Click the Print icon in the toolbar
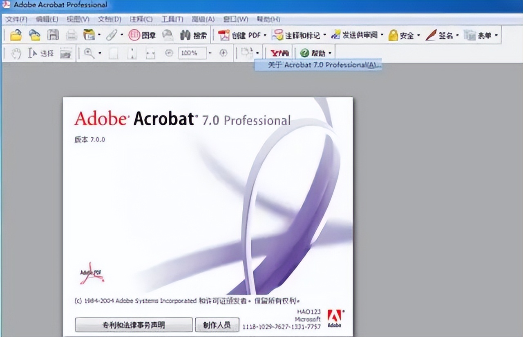The image size is (523, 337). tap(72, 35)
